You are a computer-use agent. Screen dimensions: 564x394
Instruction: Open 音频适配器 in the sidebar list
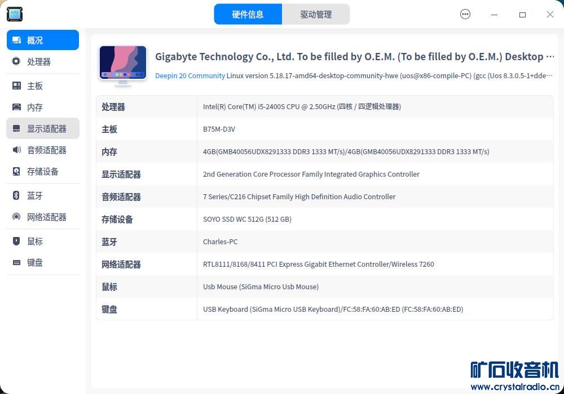pyautogui.click(x=43, y=150)
